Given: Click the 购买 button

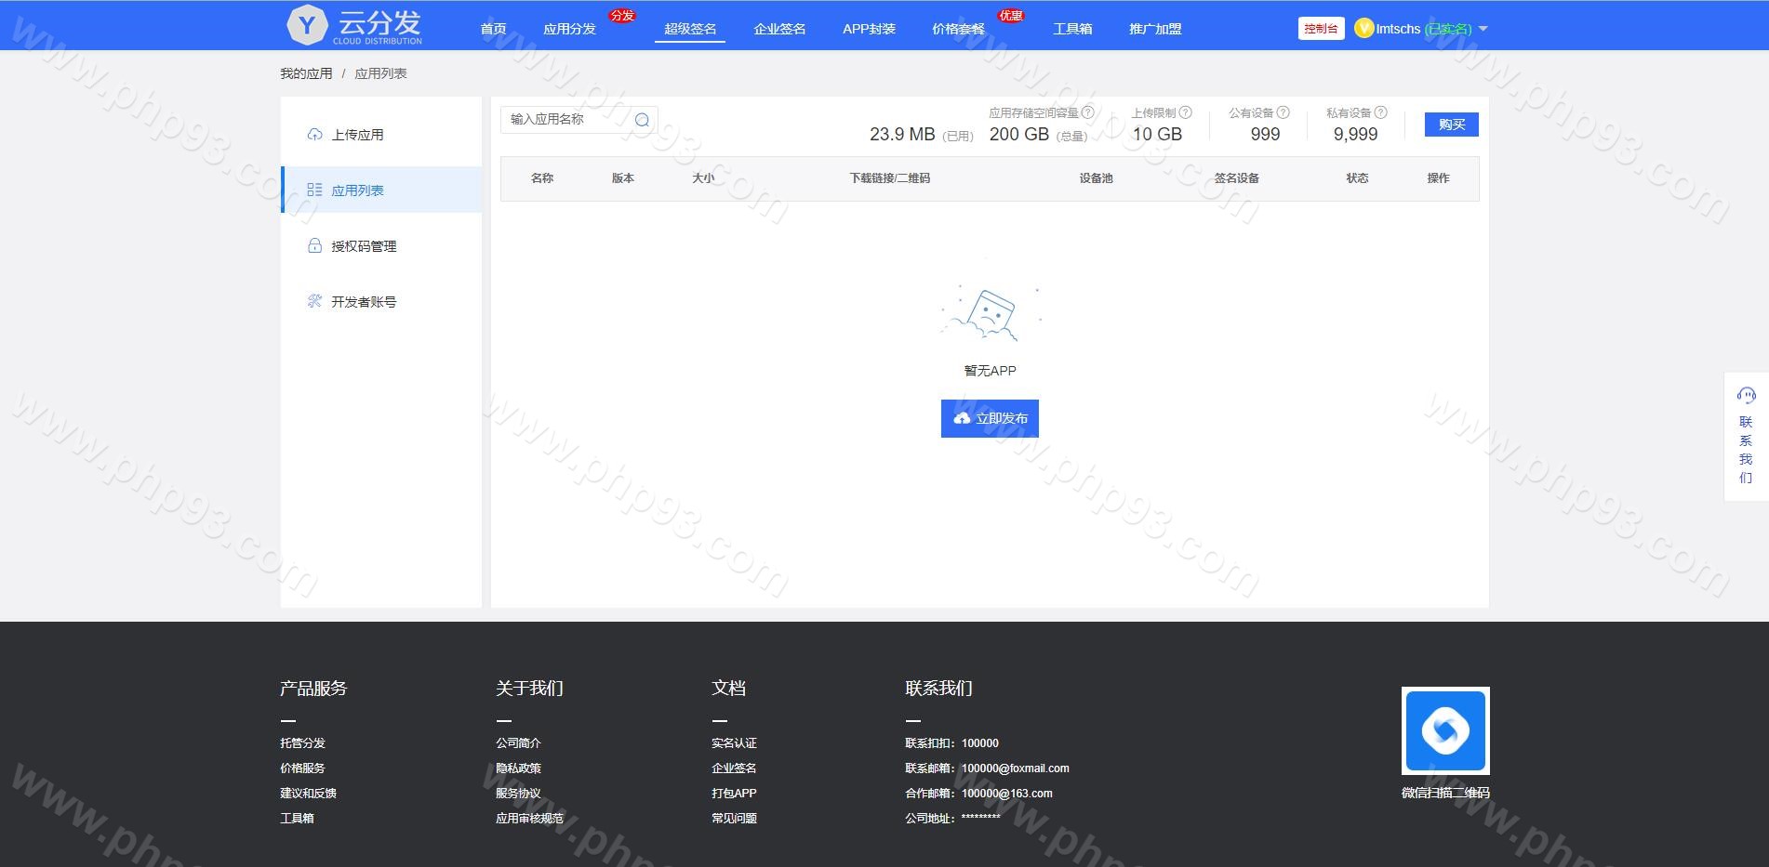Looking at the screenshot, I should tap(1451, 125).
